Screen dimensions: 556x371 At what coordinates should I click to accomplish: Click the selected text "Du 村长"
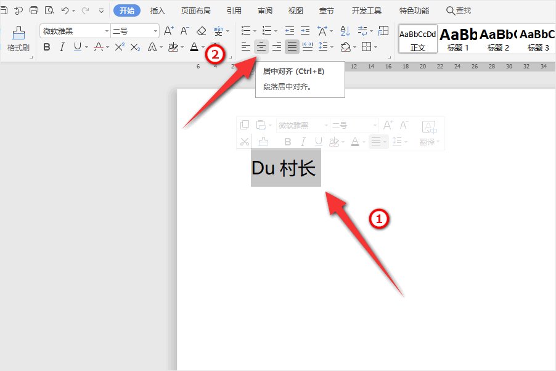coord(285,168)
